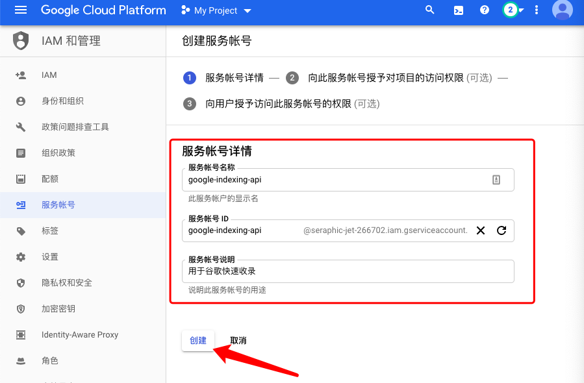Click the roles hat icon
Screen dimensions: 584x383
(21, 361)
